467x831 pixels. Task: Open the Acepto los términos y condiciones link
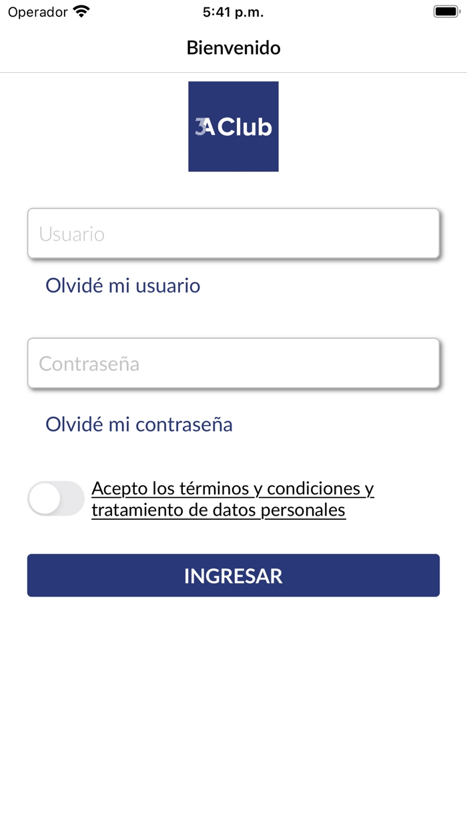pos(232,488)
